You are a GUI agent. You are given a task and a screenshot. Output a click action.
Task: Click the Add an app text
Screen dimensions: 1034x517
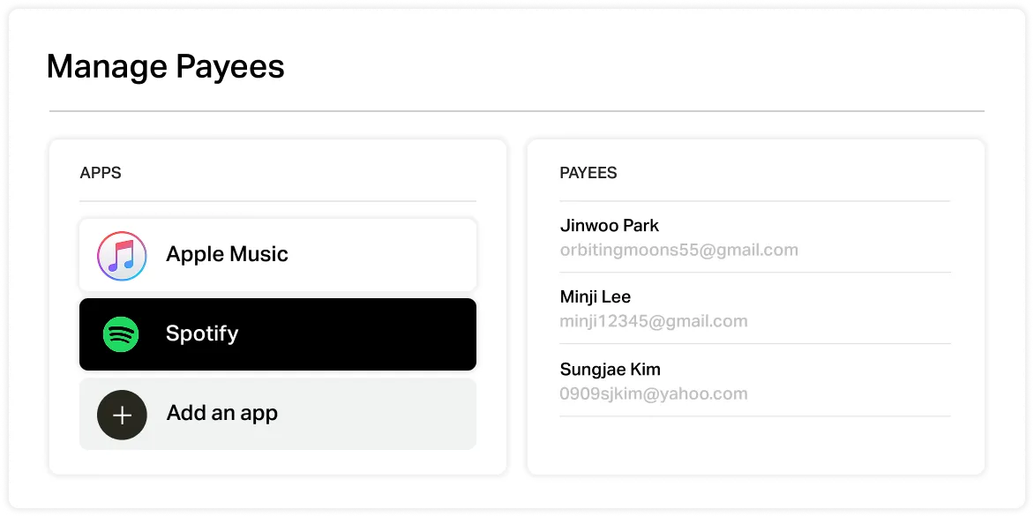pyautogui.click(x=221, y=414)
